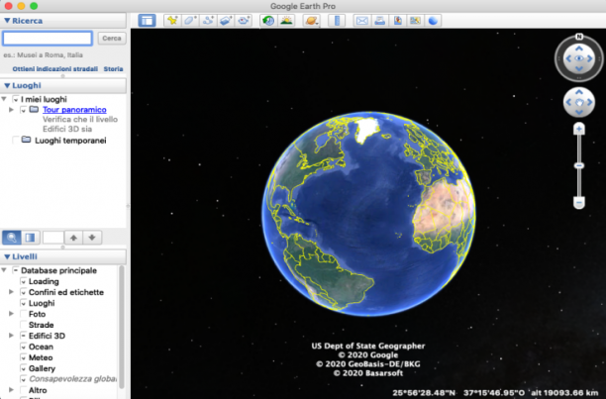This screenshot has width=606, height=399.
Task: Show sunlight across the landscape
Action: coord(286,21)
